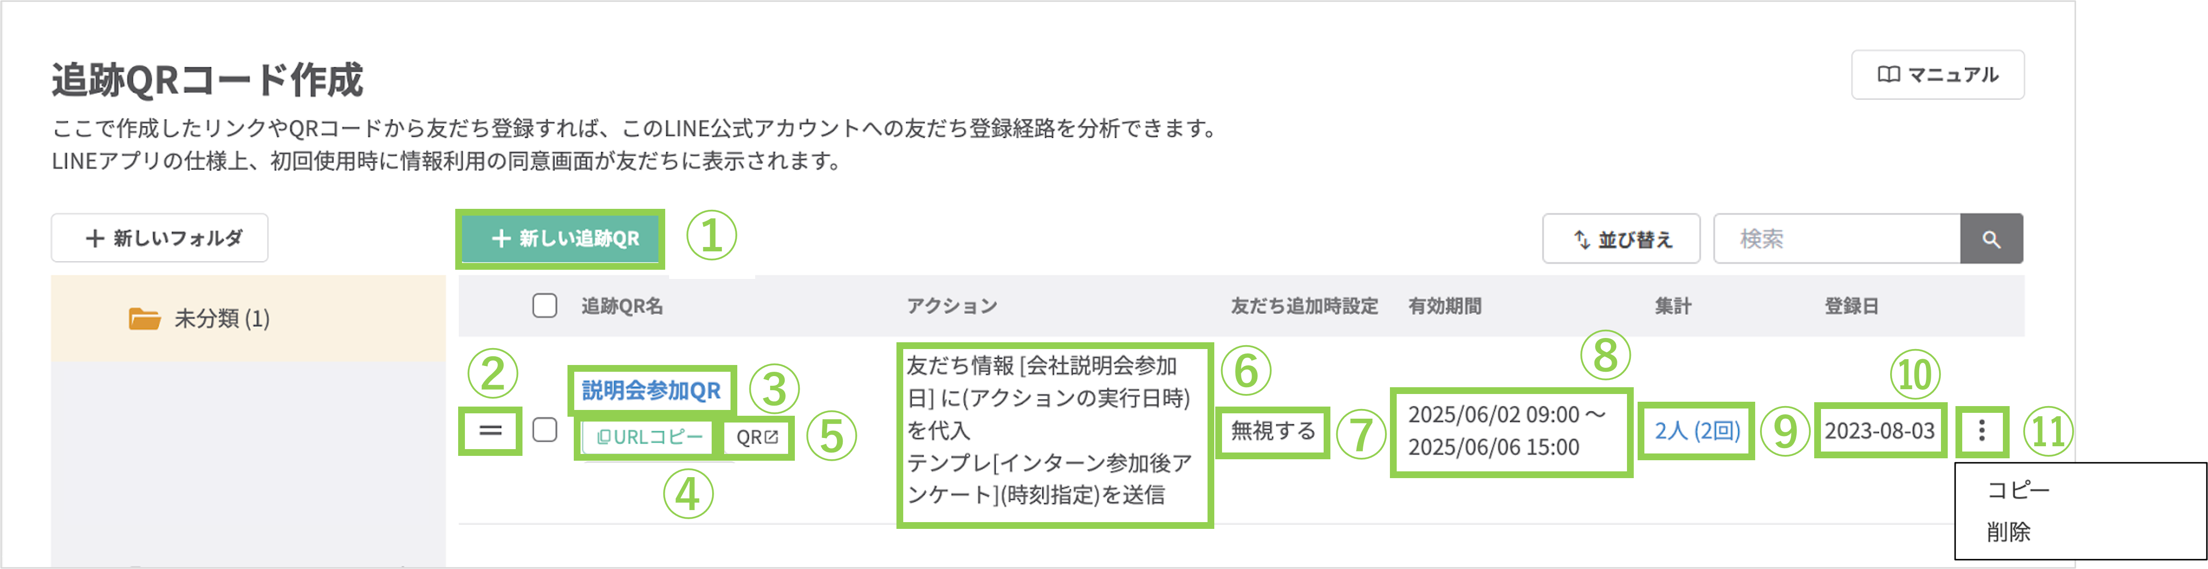This screenshot has height=569, width=2208.
Task: Click the drag handle icon on 説明会参加QR row
Action: 490,430
